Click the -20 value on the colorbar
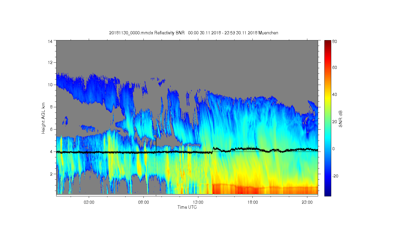 pos(335,176)
